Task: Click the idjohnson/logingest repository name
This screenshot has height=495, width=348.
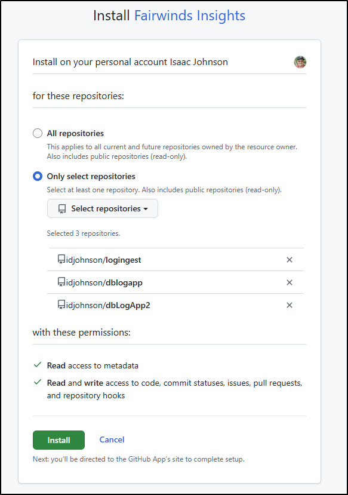Action: point(103,260)
